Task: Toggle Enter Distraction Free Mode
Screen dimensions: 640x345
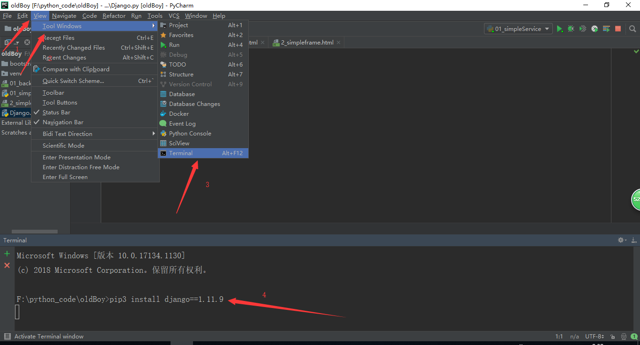Action: [95, 167]
